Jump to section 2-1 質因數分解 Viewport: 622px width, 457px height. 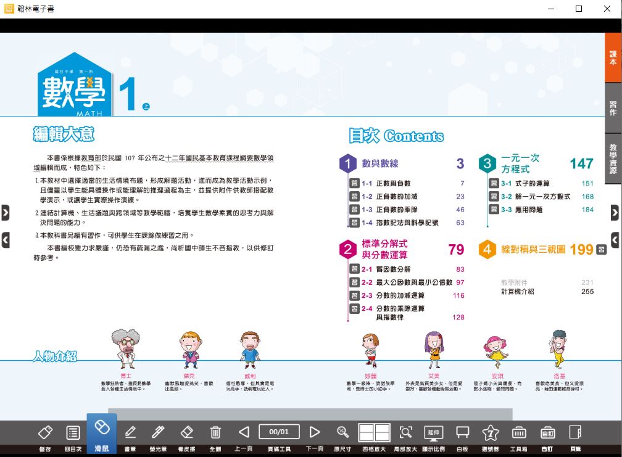coord(386,270)
